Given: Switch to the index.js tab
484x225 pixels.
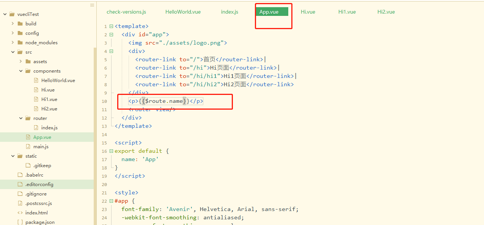Looking at the screenshot, I should click(x=229, y=12).
